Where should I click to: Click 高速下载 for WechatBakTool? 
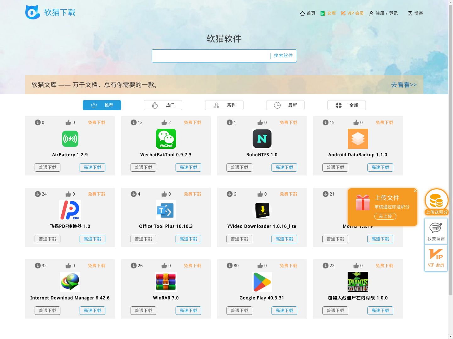[x=188, y=168]
